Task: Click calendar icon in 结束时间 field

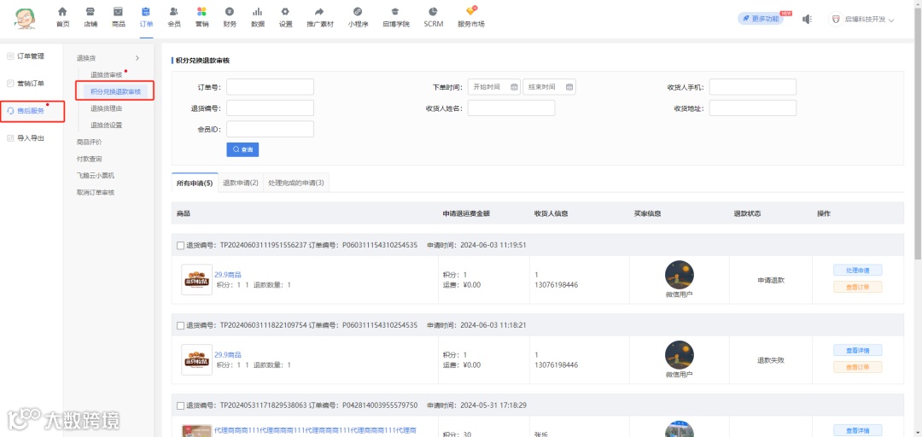Action: coord(569,87)
